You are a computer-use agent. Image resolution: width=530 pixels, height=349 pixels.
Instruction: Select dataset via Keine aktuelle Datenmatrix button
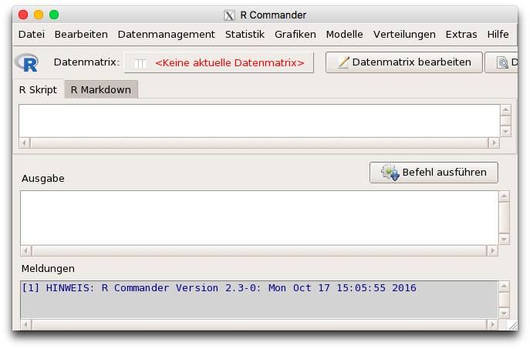(218, 62)
